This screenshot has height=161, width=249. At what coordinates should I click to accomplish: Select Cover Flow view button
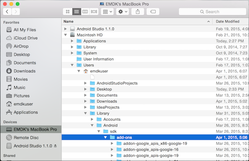[94, 11]
